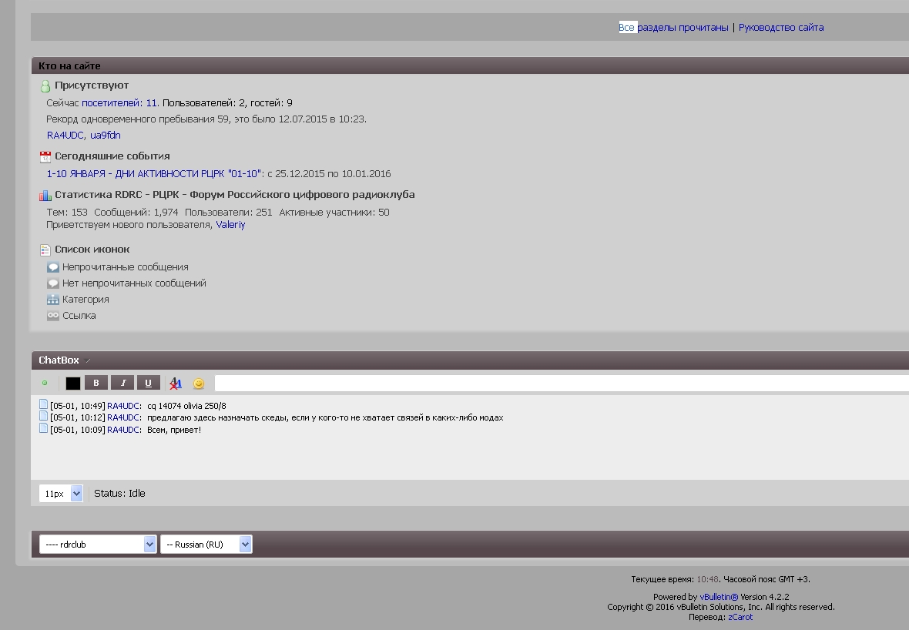This screenshot has width=909, height=630.
Task: Click the ChatBox title edit pencil icon
Action: click(89, 360)
